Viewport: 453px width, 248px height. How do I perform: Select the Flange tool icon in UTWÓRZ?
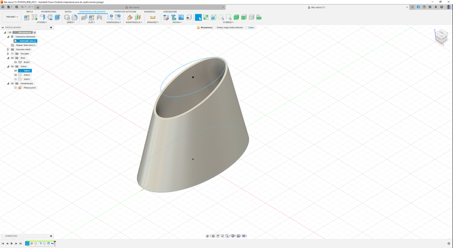[x=42, y=17]
